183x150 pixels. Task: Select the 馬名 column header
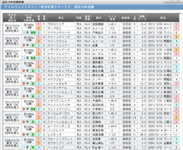pyautogui.click(x=61, y=18)
